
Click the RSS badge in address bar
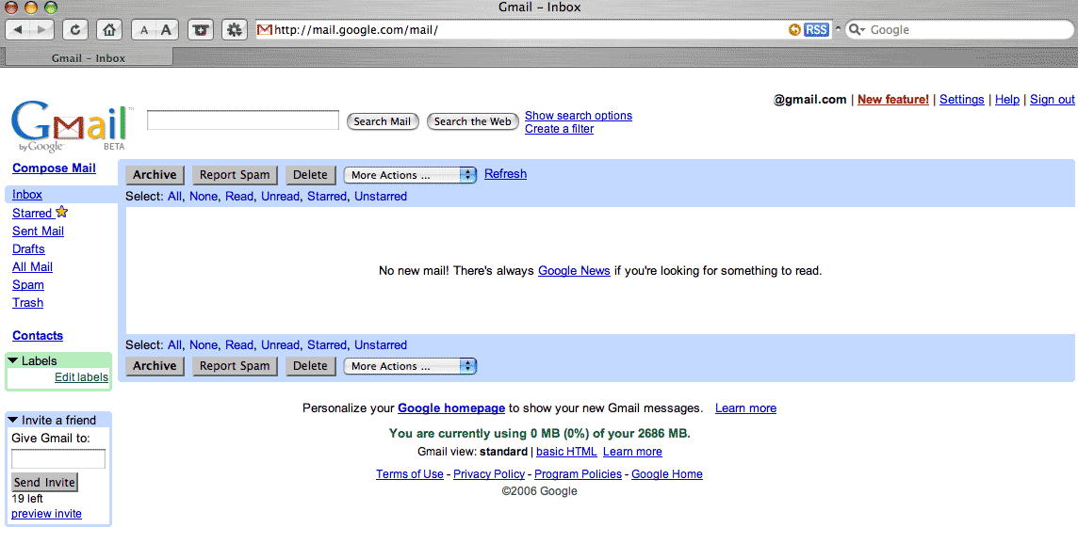816,29
